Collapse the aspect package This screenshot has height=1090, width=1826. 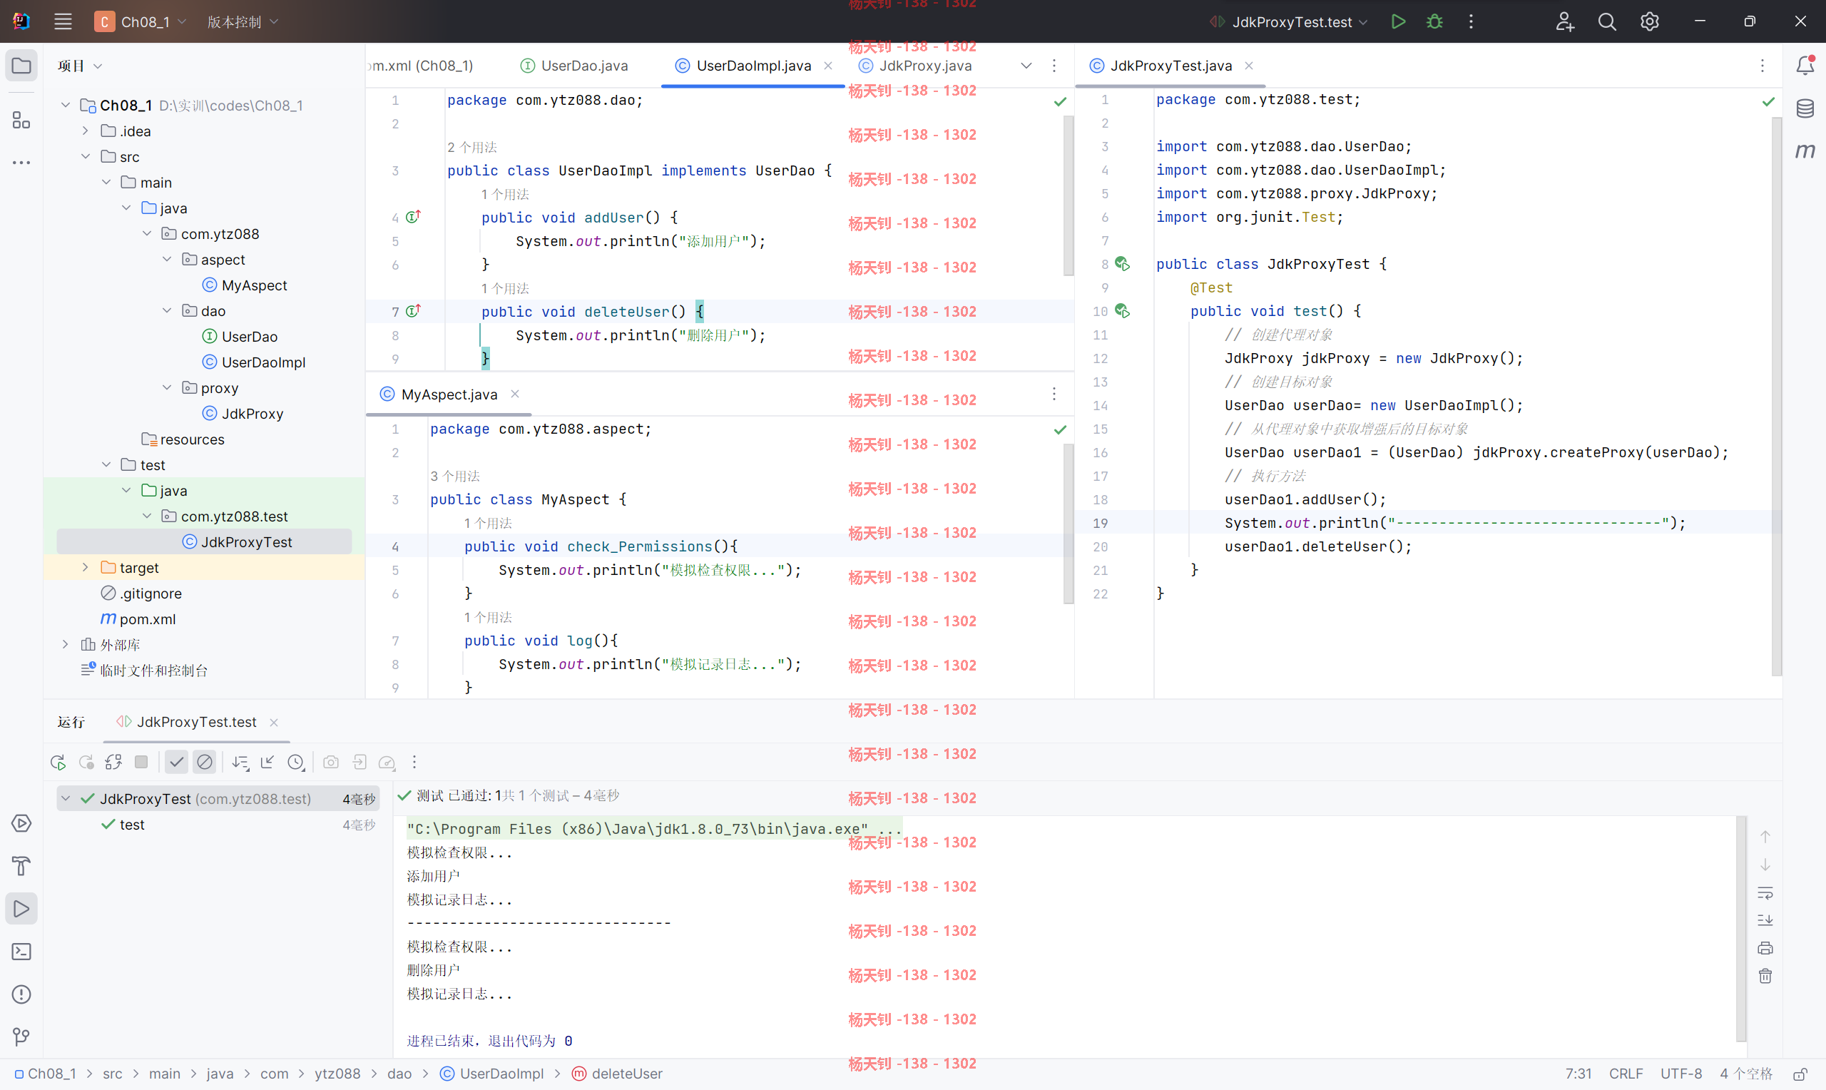167,259
